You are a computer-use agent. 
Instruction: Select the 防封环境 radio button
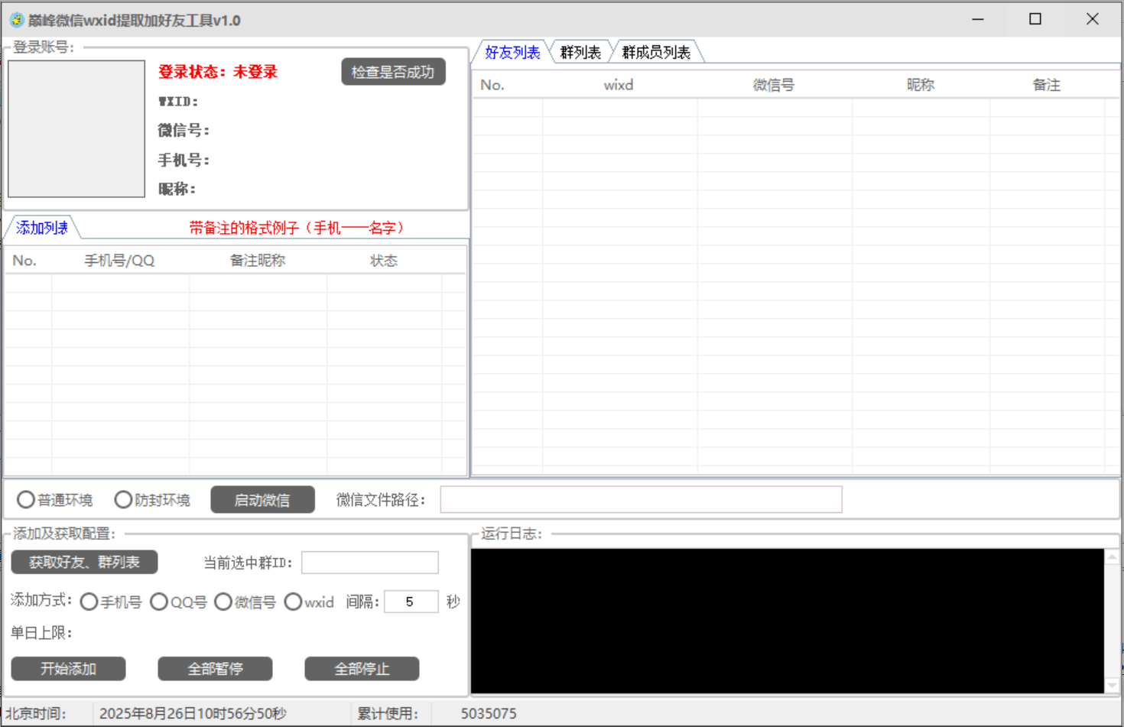[x=123, y=500]
